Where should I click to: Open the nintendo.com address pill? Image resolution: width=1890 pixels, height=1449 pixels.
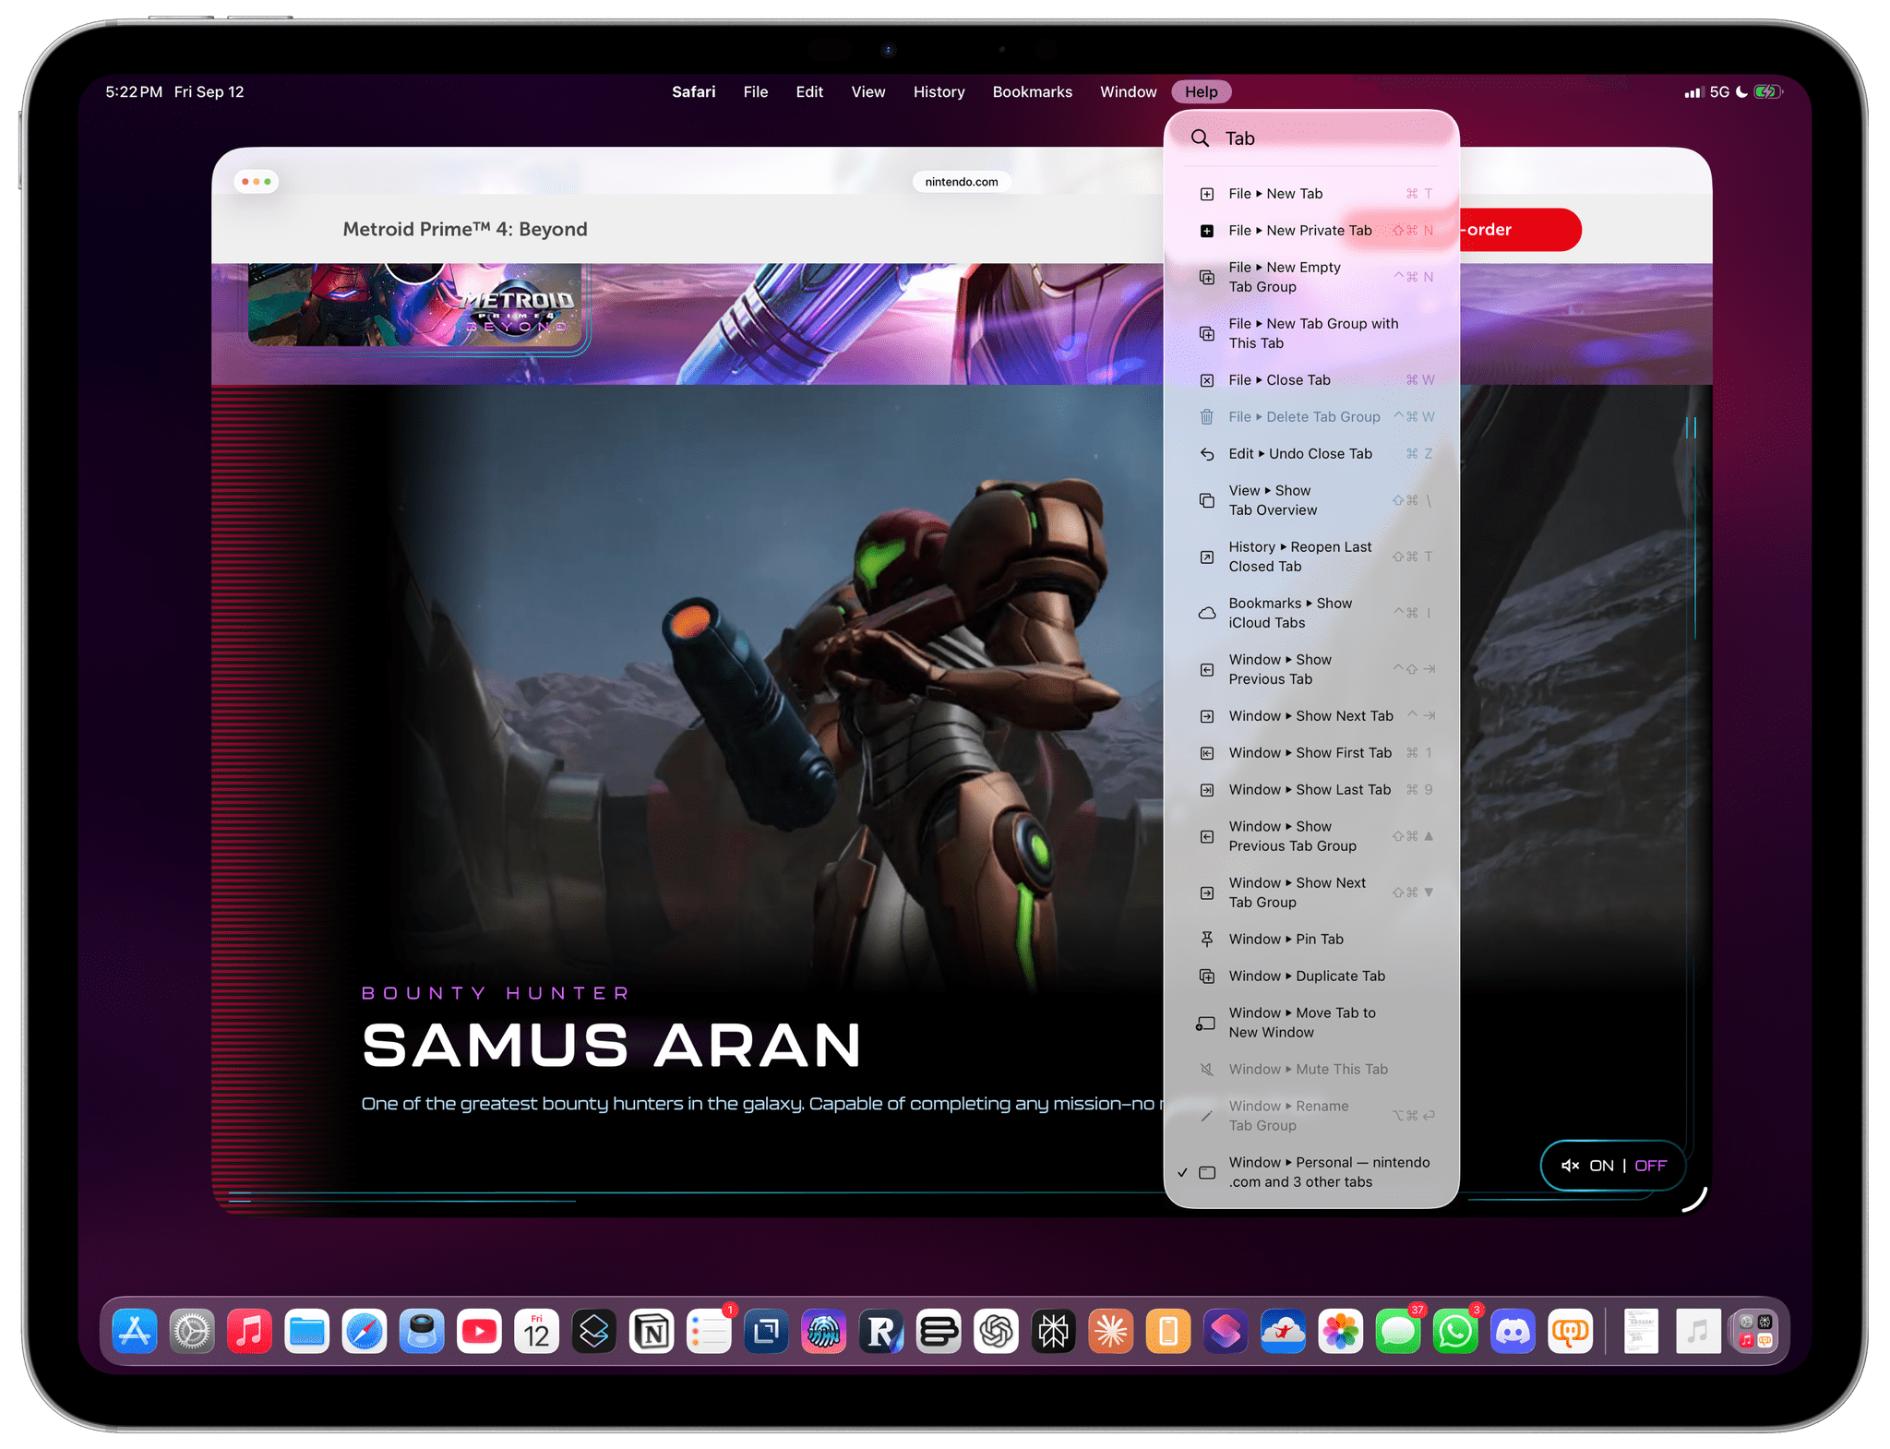(962, 181)
